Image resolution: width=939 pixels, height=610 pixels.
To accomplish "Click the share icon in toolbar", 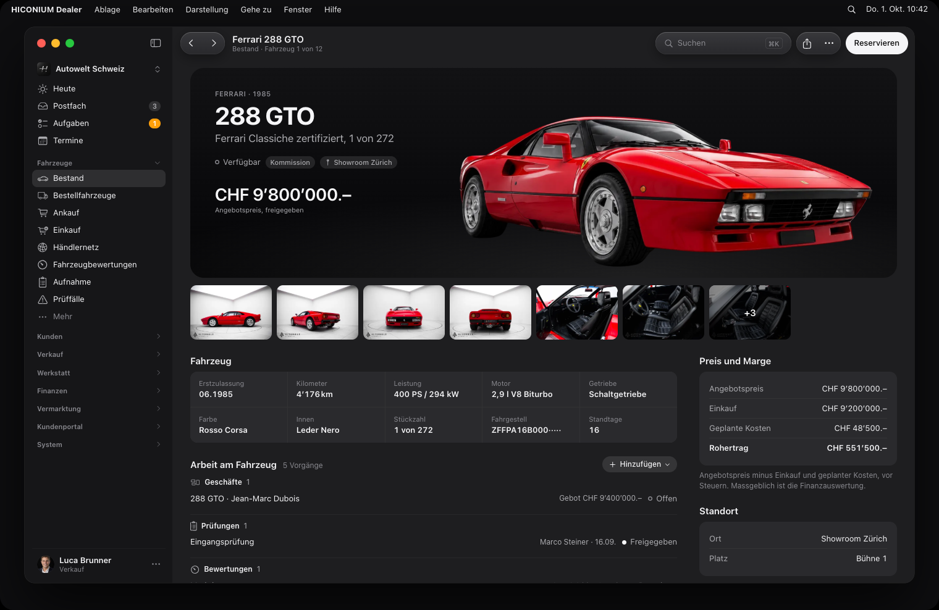I will point(807,43).
